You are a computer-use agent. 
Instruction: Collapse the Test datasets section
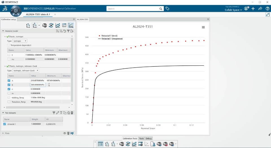(x=3, y=113)
